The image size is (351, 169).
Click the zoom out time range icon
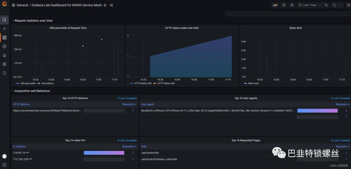pyautogui.click(x=326, y=5)
